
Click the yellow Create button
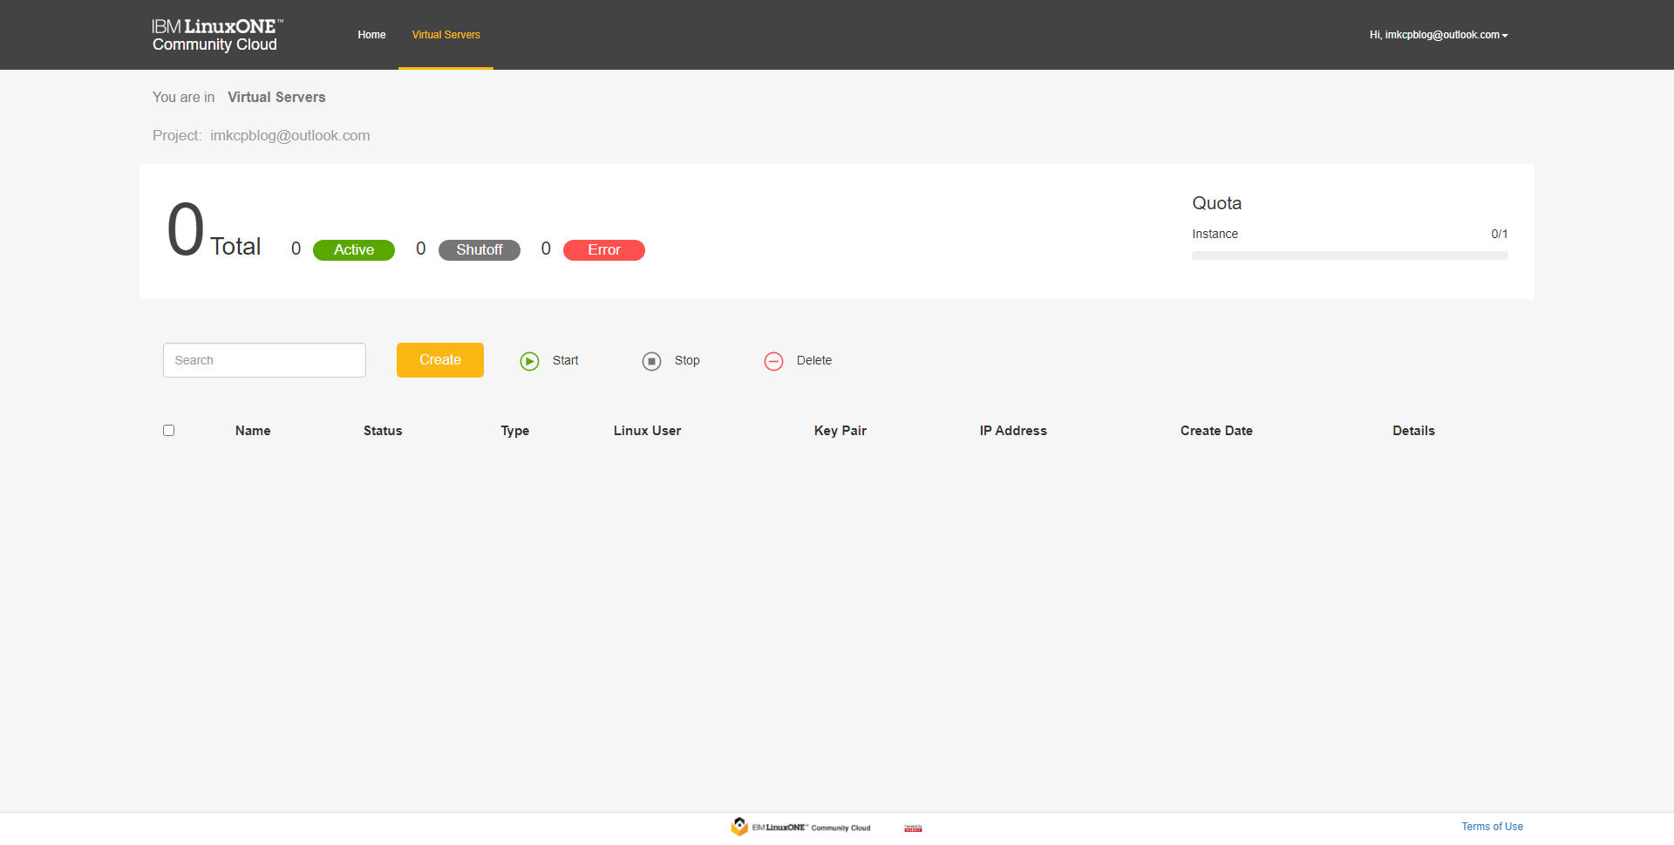coord(439,360)
